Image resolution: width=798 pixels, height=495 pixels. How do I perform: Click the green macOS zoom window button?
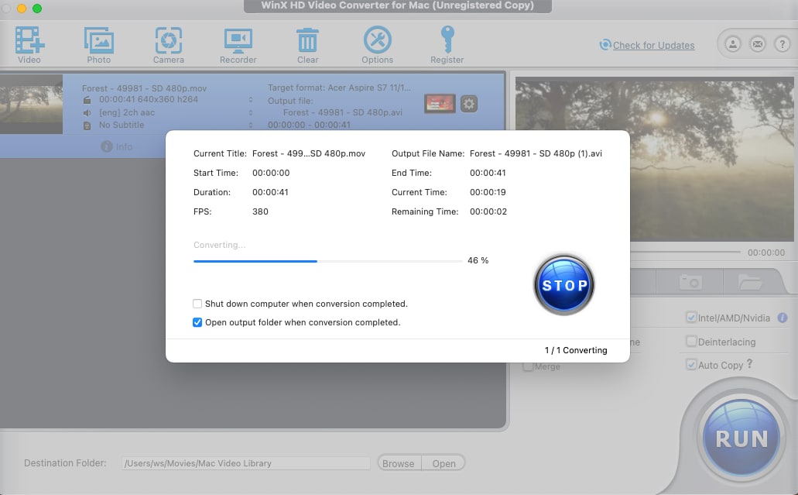[x=37, y=9]
